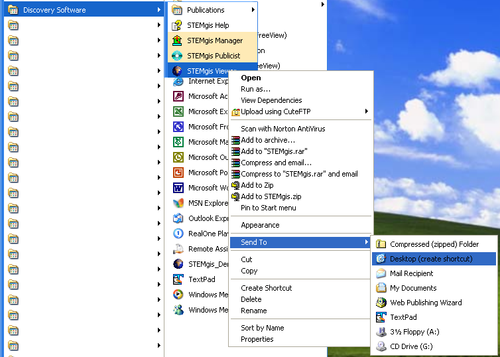Click the Web Publishing Wizard icon
This screenshot has height=357, width=500.
[x=381, y=303]
